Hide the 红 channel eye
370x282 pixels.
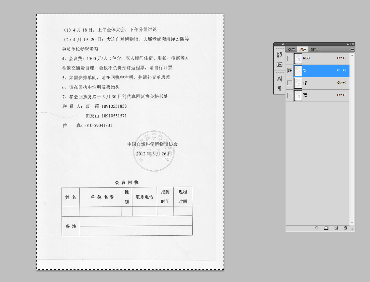[x=290, y=71]
